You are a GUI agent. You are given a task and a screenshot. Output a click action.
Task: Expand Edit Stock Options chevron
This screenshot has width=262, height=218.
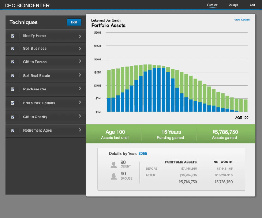(80, 102)
